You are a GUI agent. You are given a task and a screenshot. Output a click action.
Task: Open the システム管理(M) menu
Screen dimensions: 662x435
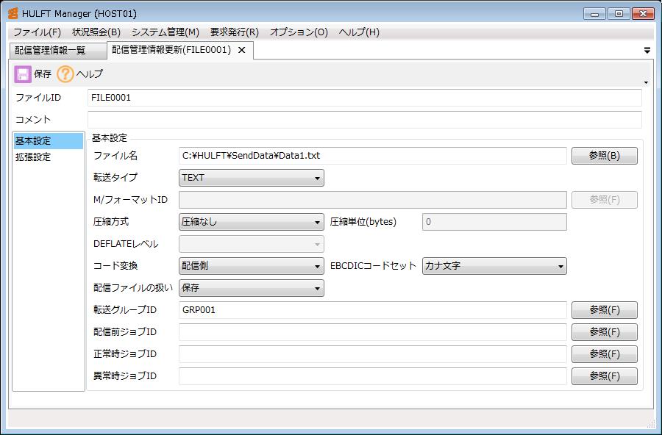tap(165, 32)
